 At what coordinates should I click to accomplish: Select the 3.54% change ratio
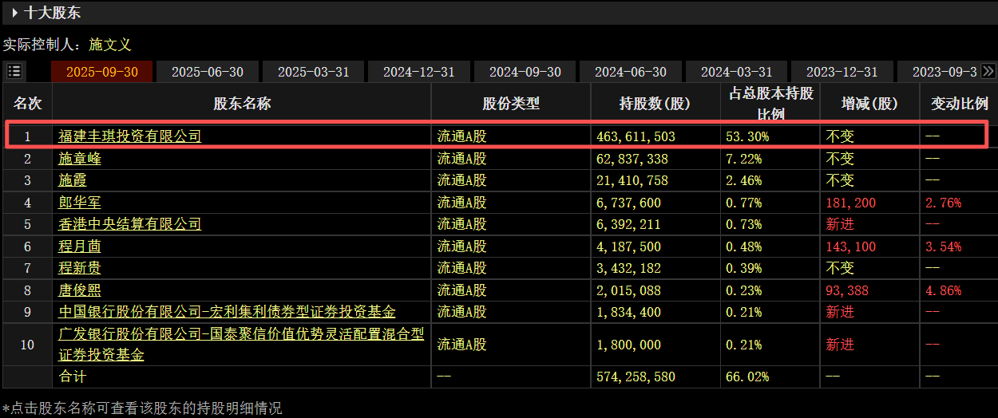(944, 246)
